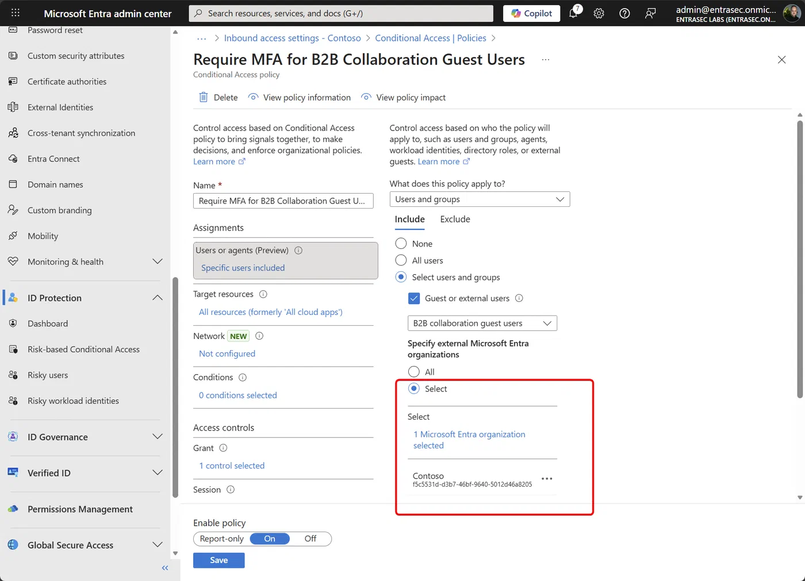Open 1 Microsoft Entra organization selected link
This screenshot has width=805, height=581.
pyautogui.click(x=469, y=440)
